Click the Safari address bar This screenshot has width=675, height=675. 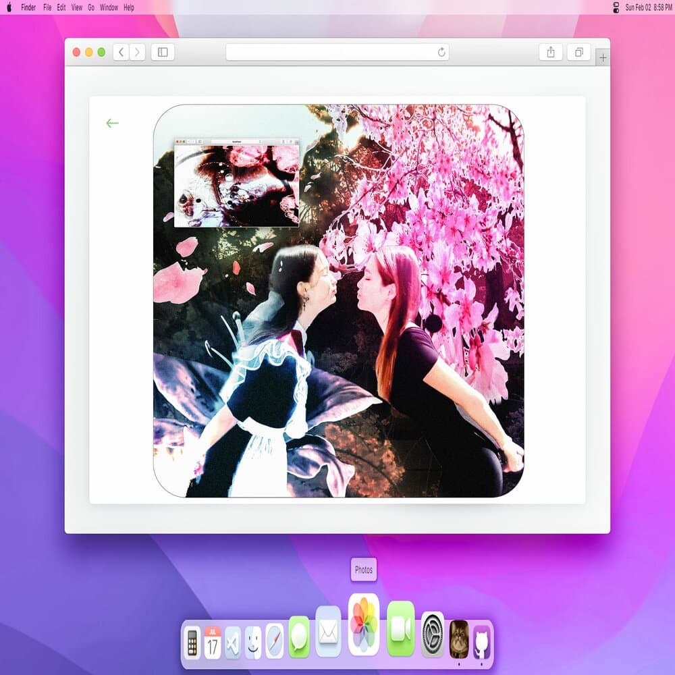click(x=337, y=52)
